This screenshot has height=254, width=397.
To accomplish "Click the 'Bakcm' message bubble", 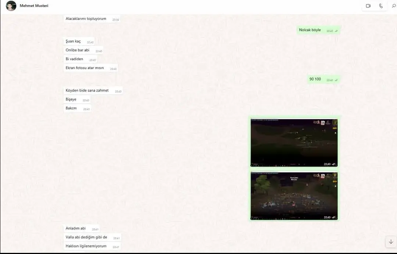I will click(77, 108).
